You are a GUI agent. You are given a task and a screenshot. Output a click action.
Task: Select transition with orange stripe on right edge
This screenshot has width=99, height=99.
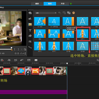[x=68, y=21]
